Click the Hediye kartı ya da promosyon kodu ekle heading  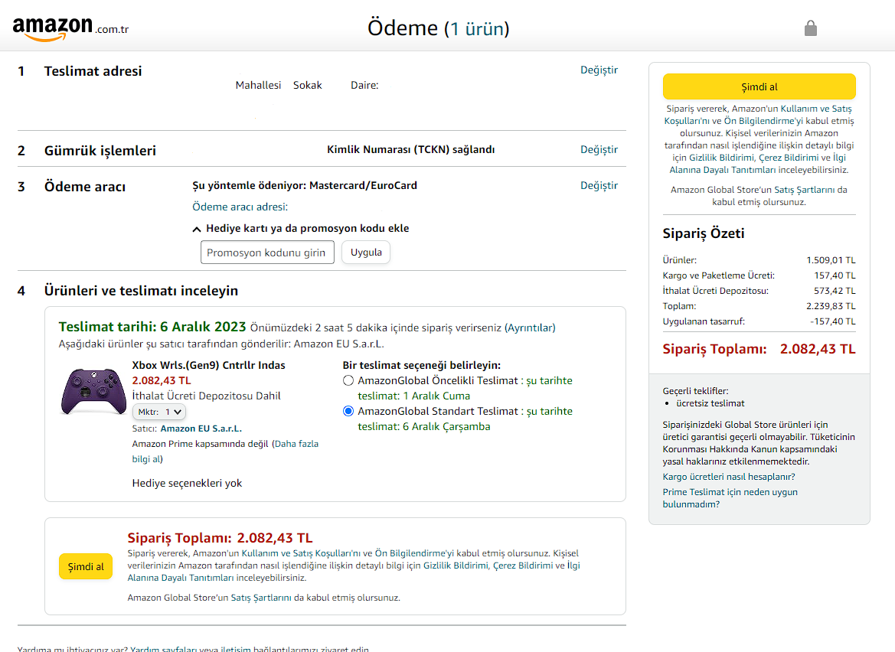point(307,228)
